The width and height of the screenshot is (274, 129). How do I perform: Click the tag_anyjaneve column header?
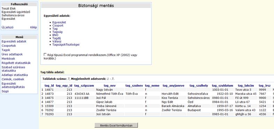pyautogui.click(x=173, y=85)
